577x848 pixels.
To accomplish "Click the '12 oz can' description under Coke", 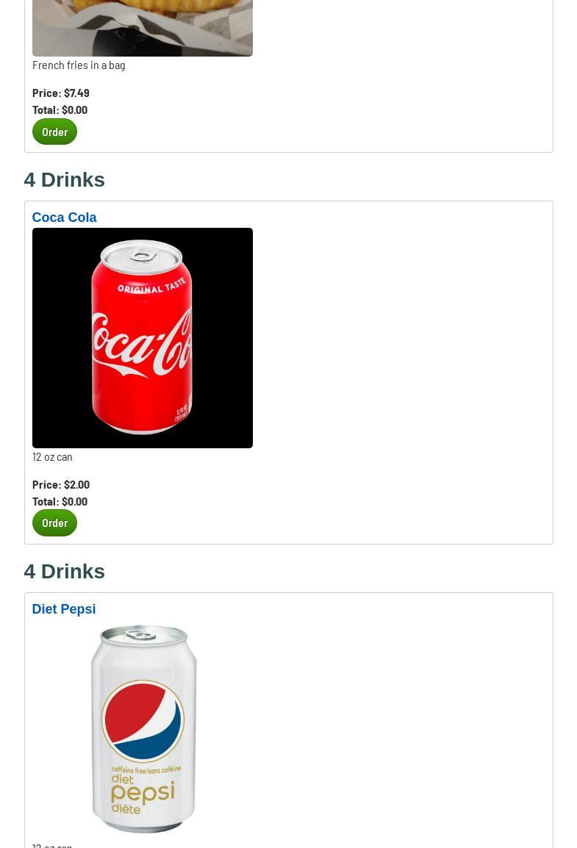I will [x=52, y=457].
